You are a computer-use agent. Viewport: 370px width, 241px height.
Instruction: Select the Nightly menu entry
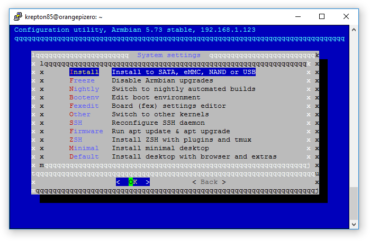pyautogui.click(x=84, y=89)
